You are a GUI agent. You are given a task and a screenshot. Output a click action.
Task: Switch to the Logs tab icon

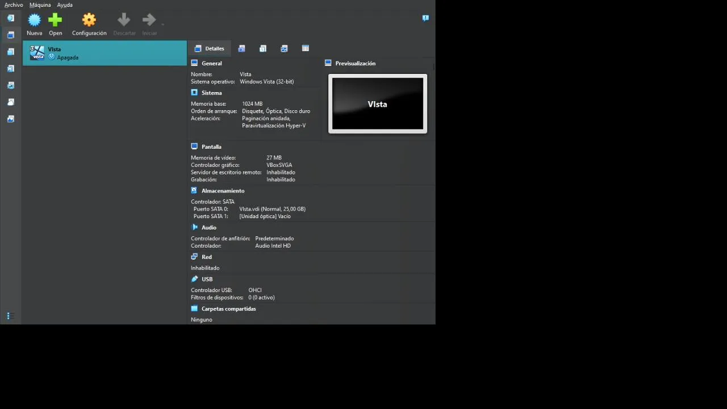[x=263, y=48]
